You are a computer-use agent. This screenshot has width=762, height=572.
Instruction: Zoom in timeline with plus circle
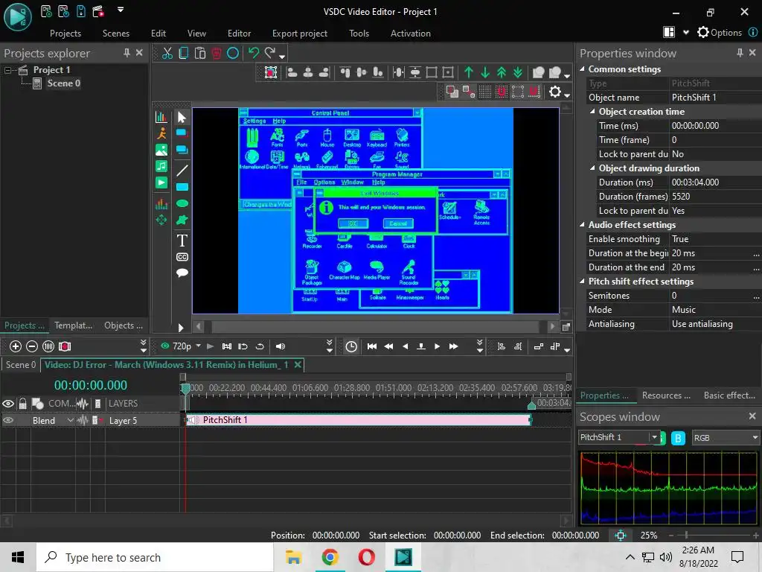coord(16,346)
